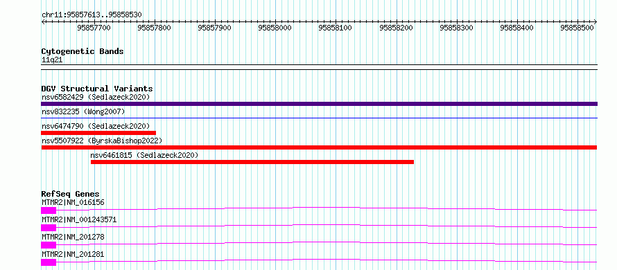The width and height of the screenshot is (617, 270).
Task: Click the intron line of MTMR2|NM_201278
Action: point(327,243)
